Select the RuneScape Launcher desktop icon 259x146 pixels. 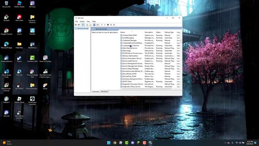[32, 101]
